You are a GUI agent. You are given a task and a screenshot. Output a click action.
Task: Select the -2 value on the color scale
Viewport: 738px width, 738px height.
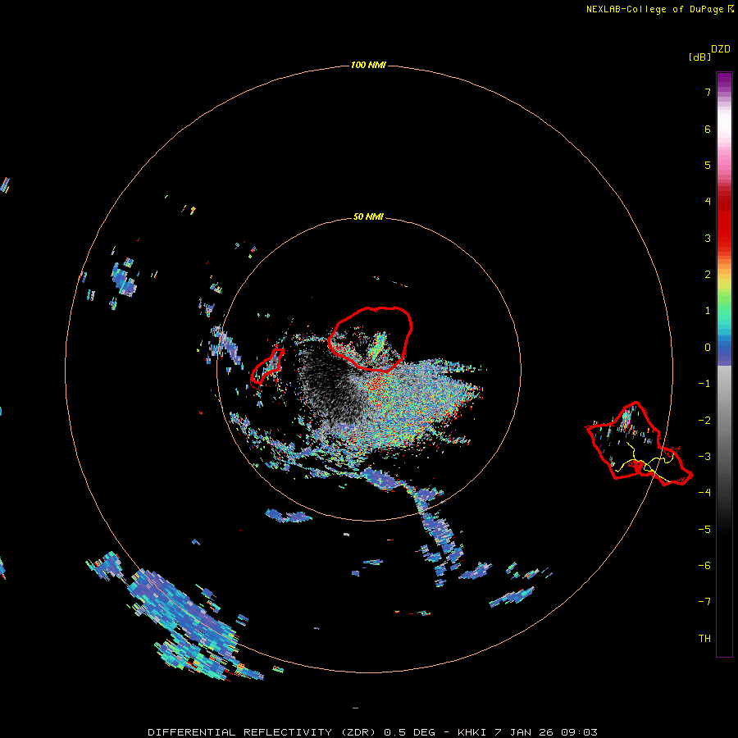(x=704, y=421)
